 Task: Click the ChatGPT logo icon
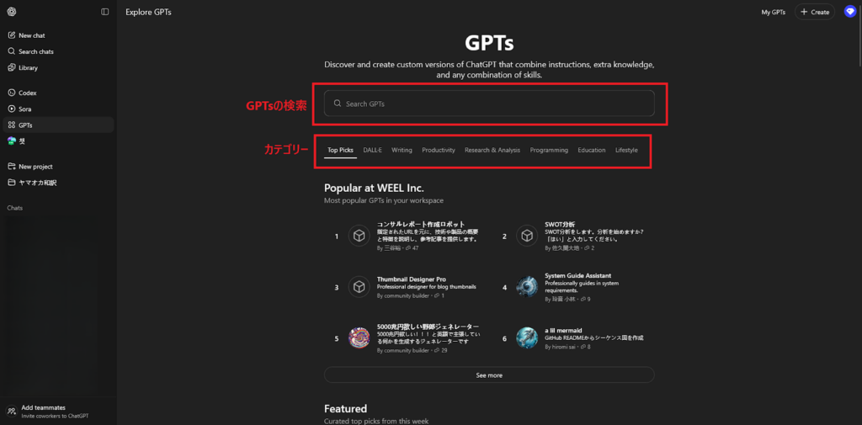[12, 12]
